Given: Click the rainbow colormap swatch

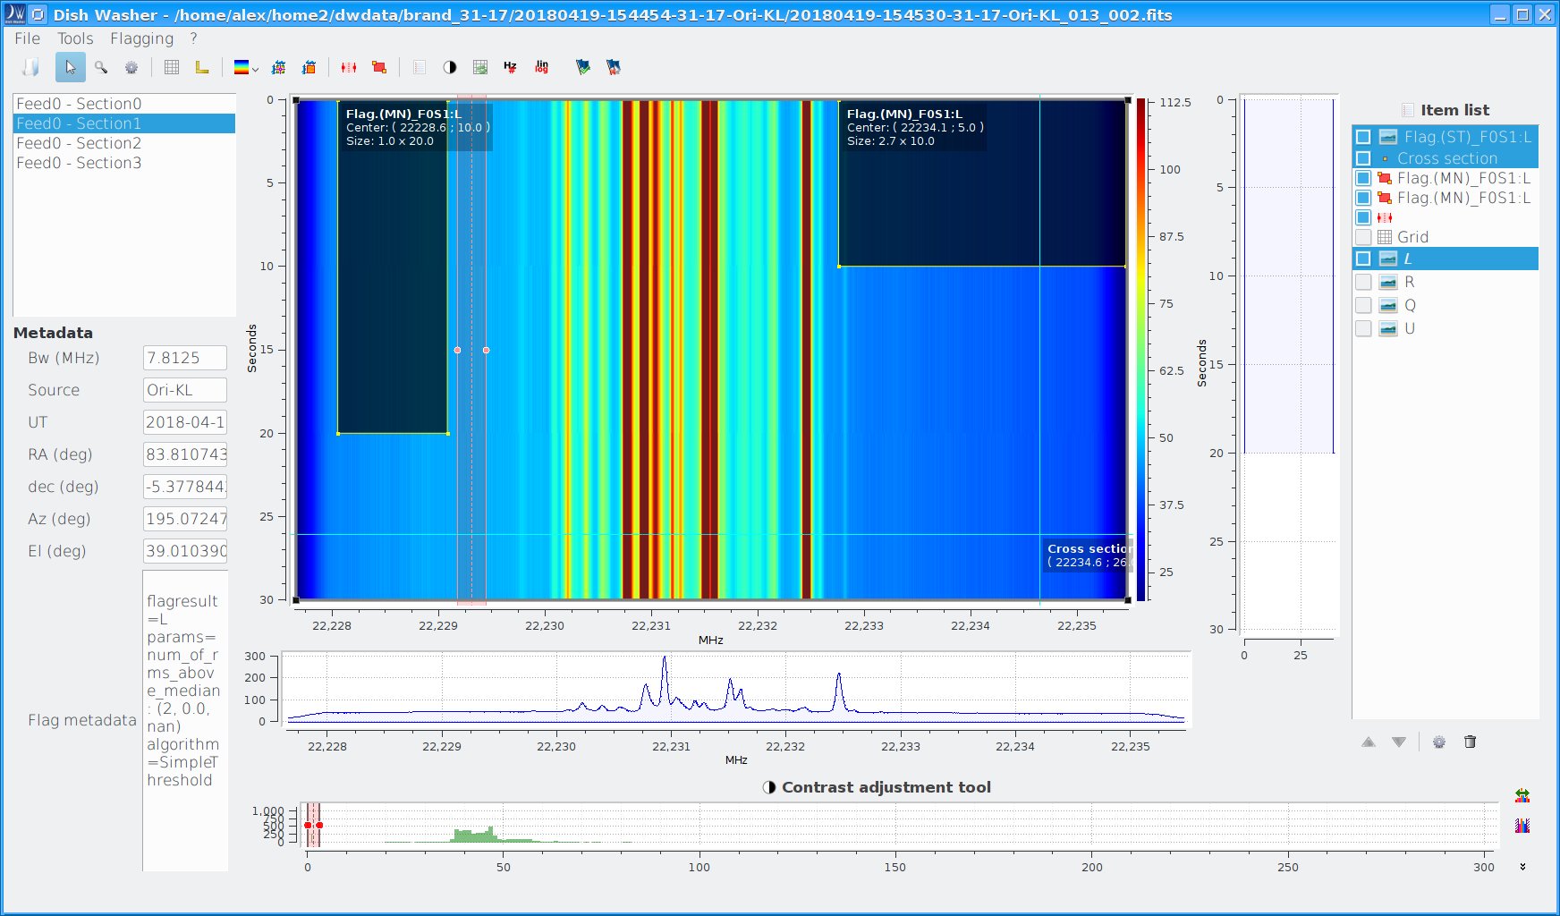Looking at the screenshot, I should (241, 67).
